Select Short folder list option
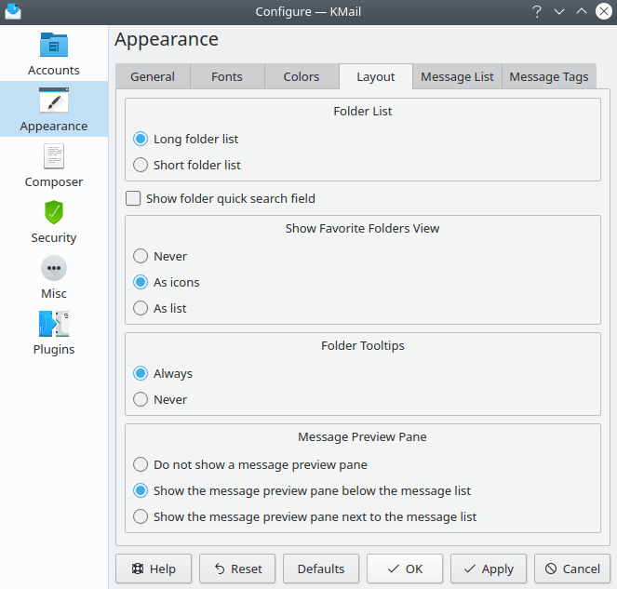The height and width of the screenshot is (589, 617). click(x=141, y=165)
